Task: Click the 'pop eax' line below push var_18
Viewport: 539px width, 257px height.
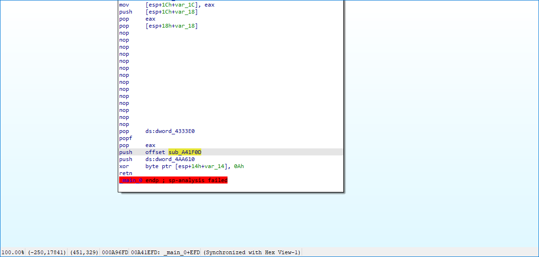Action: pyautogui.click(x=137, y=19)
